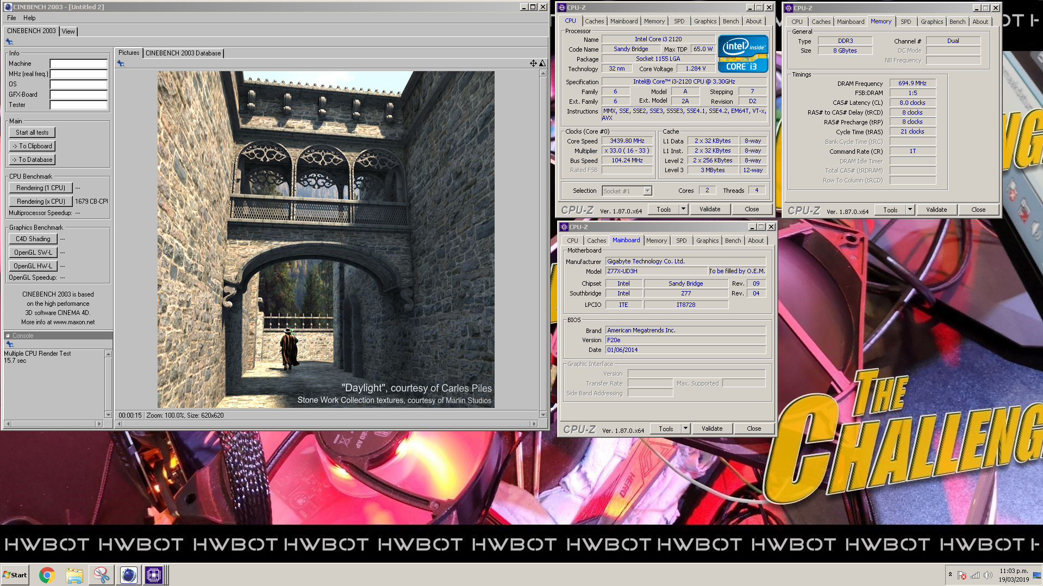Open SPD tab in CPU-Z Memory window
This screenshot has width=1043, height=586.
[905, 22]
